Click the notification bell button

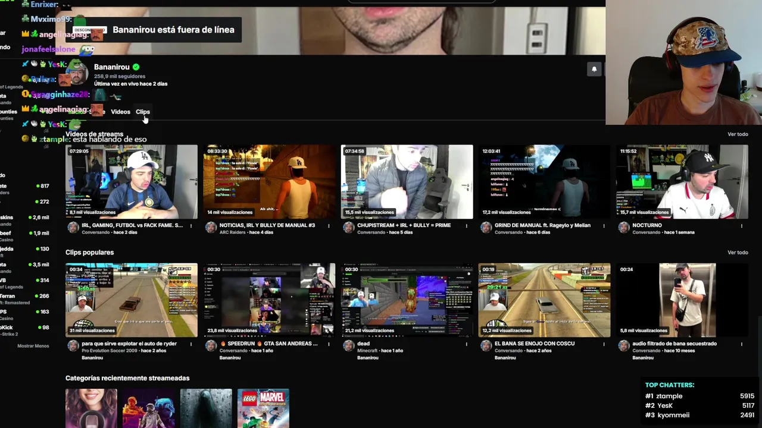[594, 70]
